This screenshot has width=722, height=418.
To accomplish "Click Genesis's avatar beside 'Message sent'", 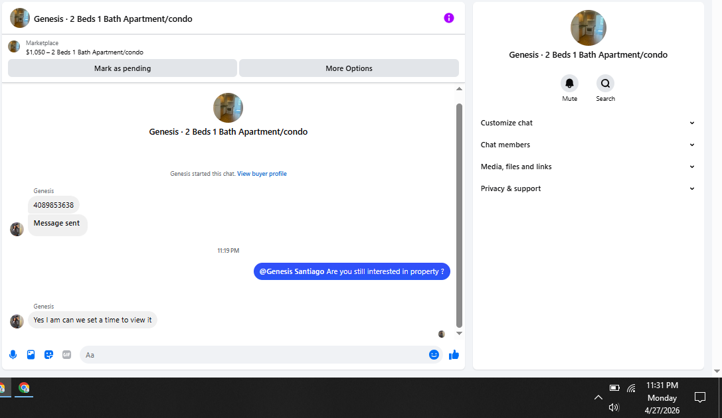I will pos(17,229).
